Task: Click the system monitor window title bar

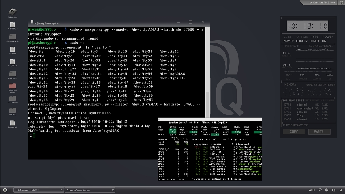Action: click(x=210, y=119)
